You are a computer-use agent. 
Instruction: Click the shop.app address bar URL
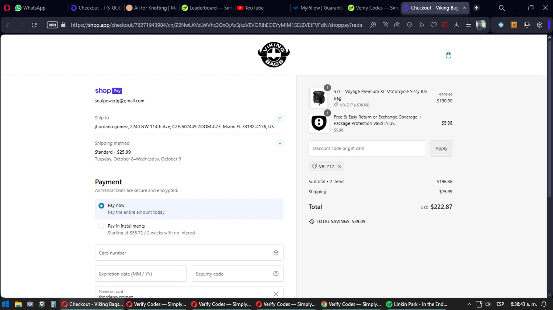[216, 25]
